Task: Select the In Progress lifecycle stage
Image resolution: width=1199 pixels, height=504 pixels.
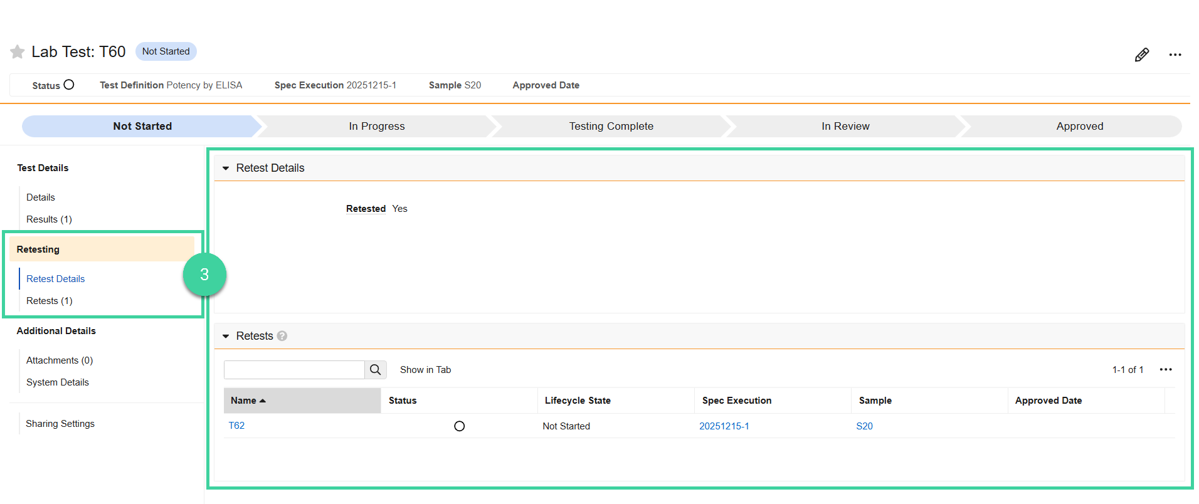Action: (x=377, y=126)
